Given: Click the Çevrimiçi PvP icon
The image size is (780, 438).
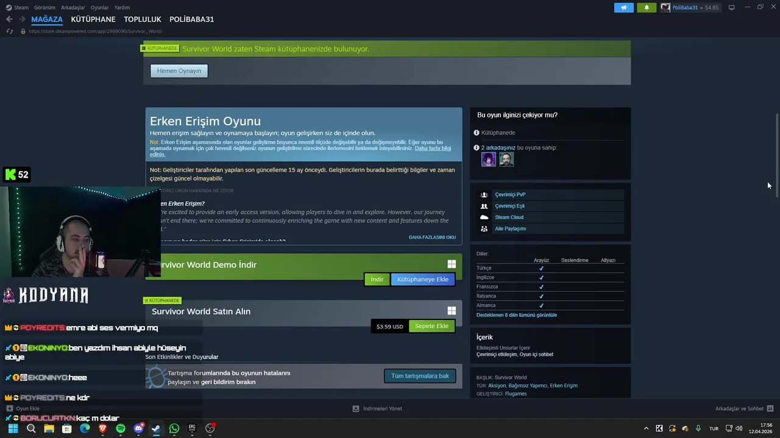Looking at the screenshot, I should (x=484, y=195).
